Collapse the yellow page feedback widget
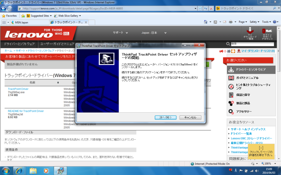This screenshot has width=281, height=175. click(261, 148)
